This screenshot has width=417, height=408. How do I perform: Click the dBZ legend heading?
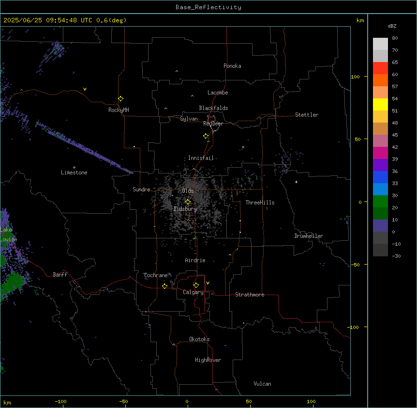[x=392, y=26]
